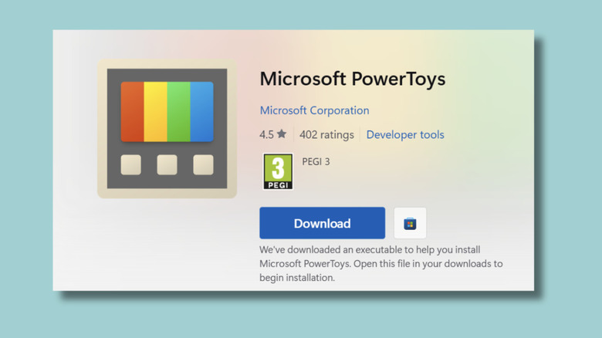Click the yellow stripe in PowerToys logo
The width and height of the screenshot is (602, 338).
(x=155, y=111)
